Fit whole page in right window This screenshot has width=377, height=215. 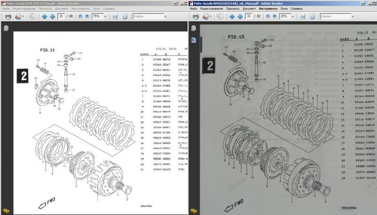pyautogui.click(x=312, y=16)
